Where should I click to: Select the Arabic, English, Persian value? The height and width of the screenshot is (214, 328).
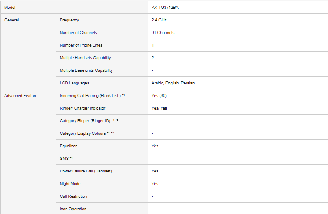[173, 83]
